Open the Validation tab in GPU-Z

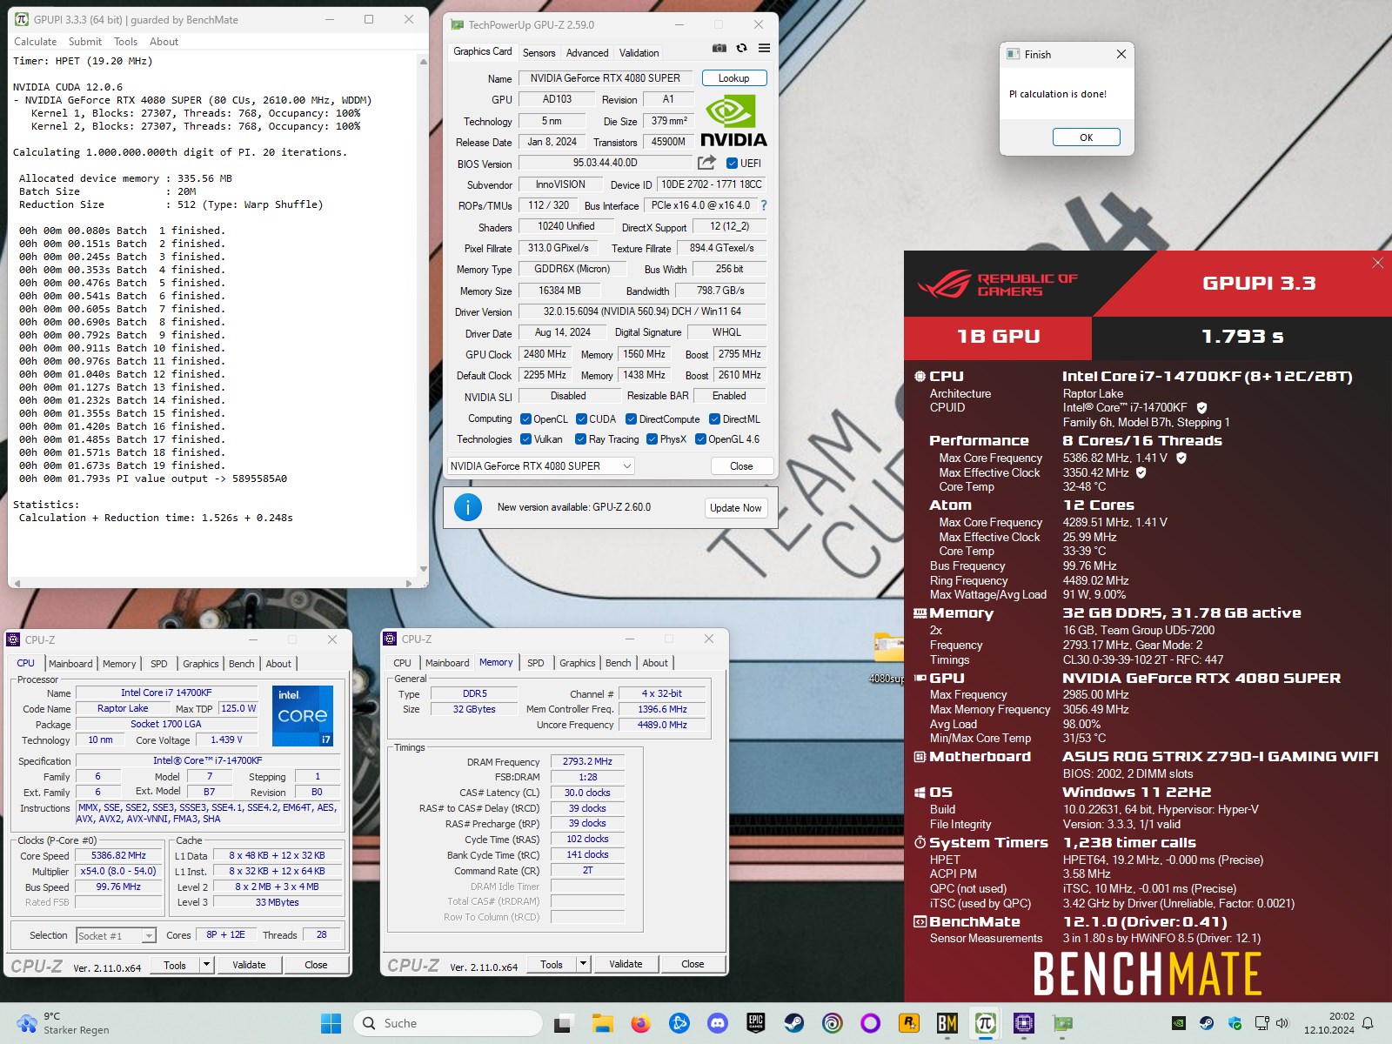click(639, 53)
